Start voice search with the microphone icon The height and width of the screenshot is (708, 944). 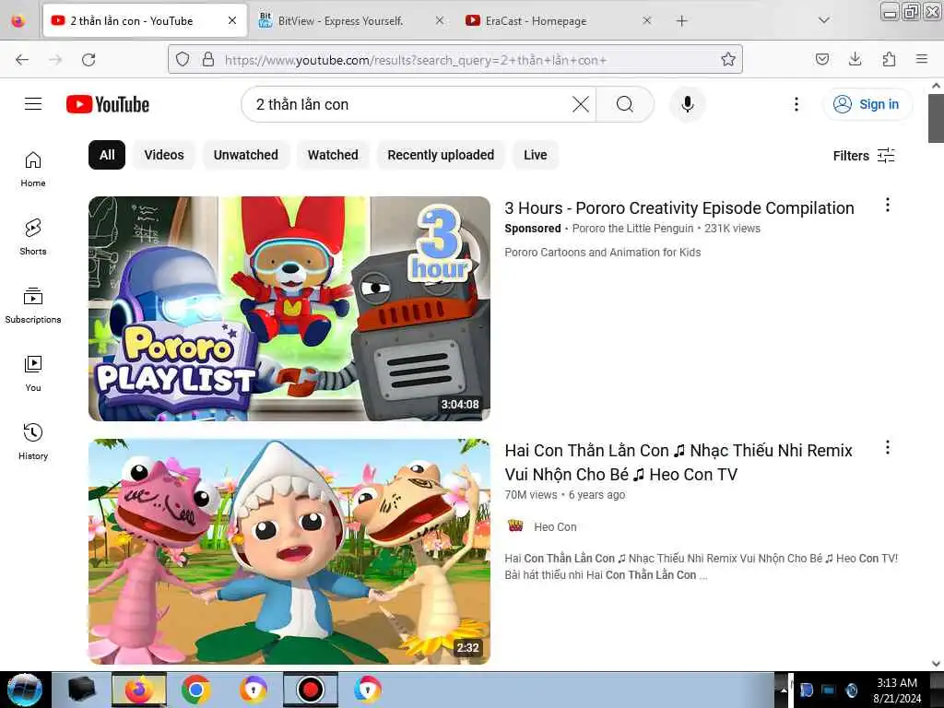point(687,104)
